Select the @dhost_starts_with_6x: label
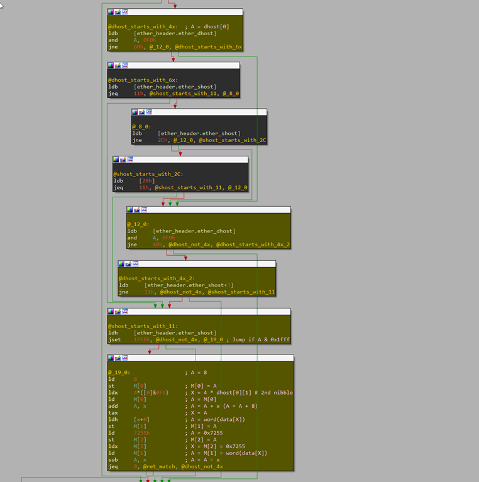The width and height of the screenshot is (479, 482). point(143,80)
